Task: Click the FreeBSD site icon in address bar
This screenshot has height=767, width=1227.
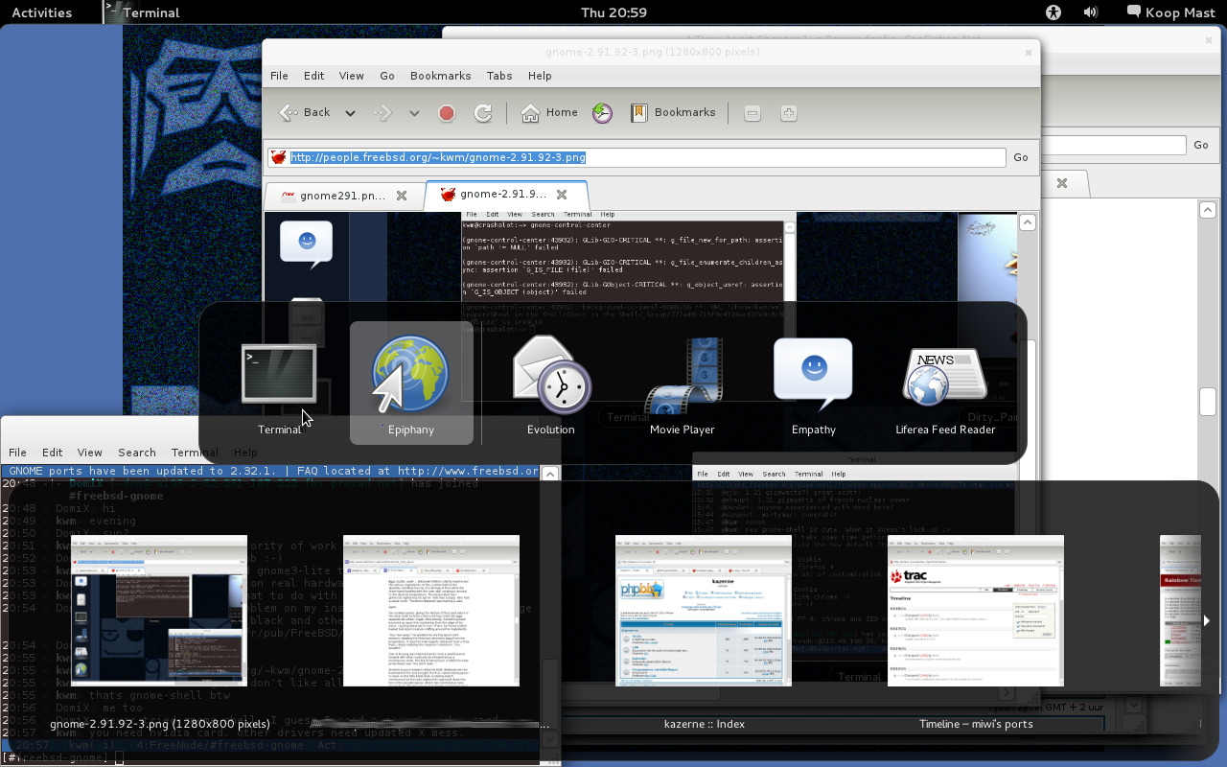Action: click(x=278, y=157)
